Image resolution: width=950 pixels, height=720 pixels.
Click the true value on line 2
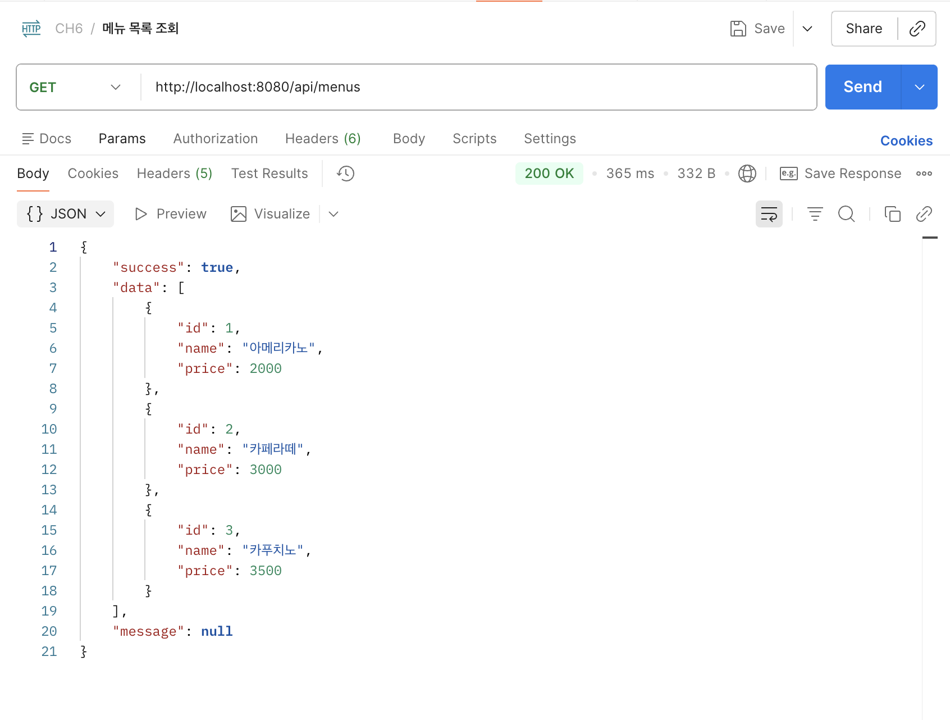pyautogui.click(x=217, y=267)
